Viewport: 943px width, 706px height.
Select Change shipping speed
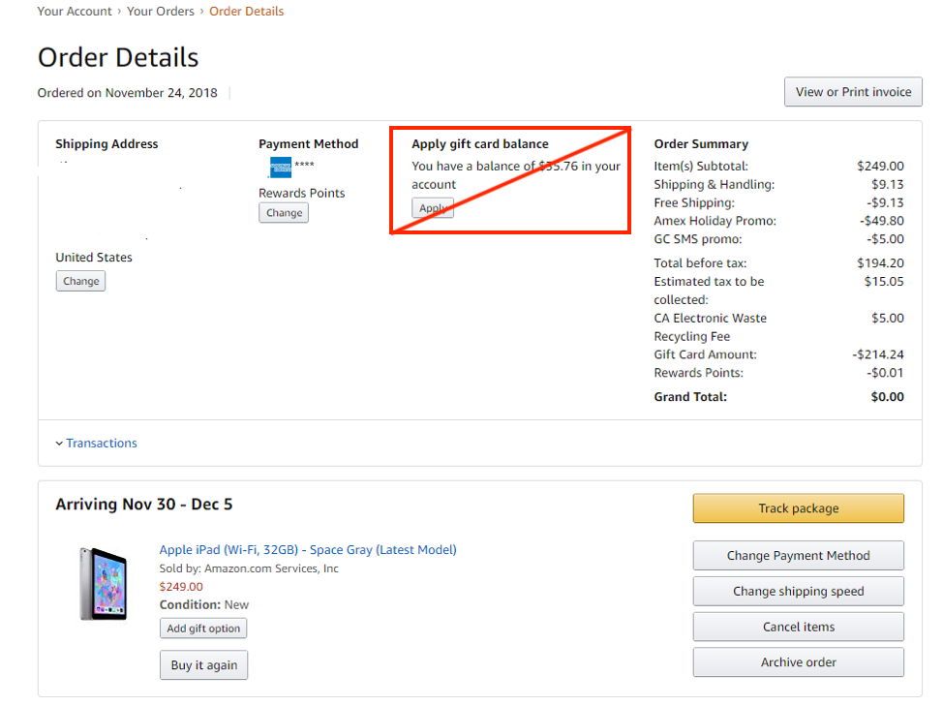pos(798,591)
